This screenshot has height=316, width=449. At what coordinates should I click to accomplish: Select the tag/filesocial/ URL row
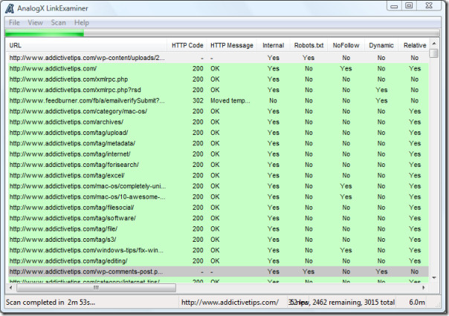[x=218, y=208]
